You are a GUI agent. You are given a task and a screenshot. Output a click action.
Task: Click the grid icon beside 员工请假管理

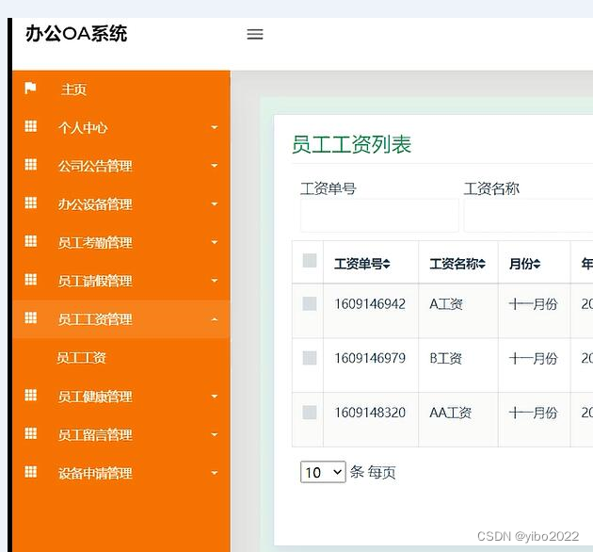pyautogui.click(x=31, y=280)
